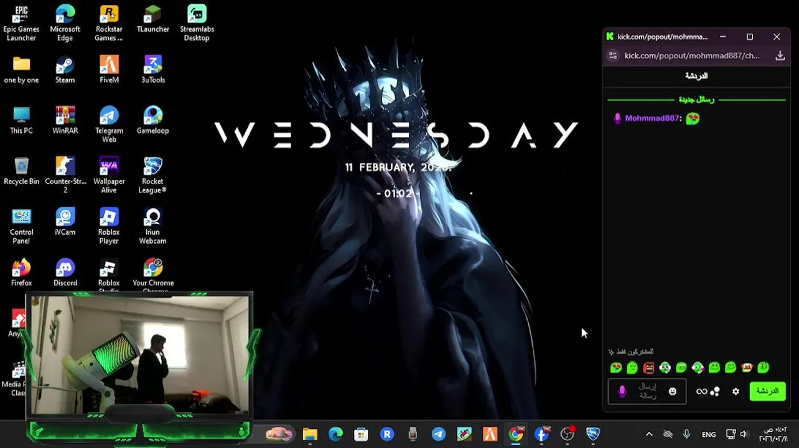Select the 'one by one' folder icon
Image resolution: width=799 pixels, height=448 pixels.
pyautogui.click(x=21, y=70)
